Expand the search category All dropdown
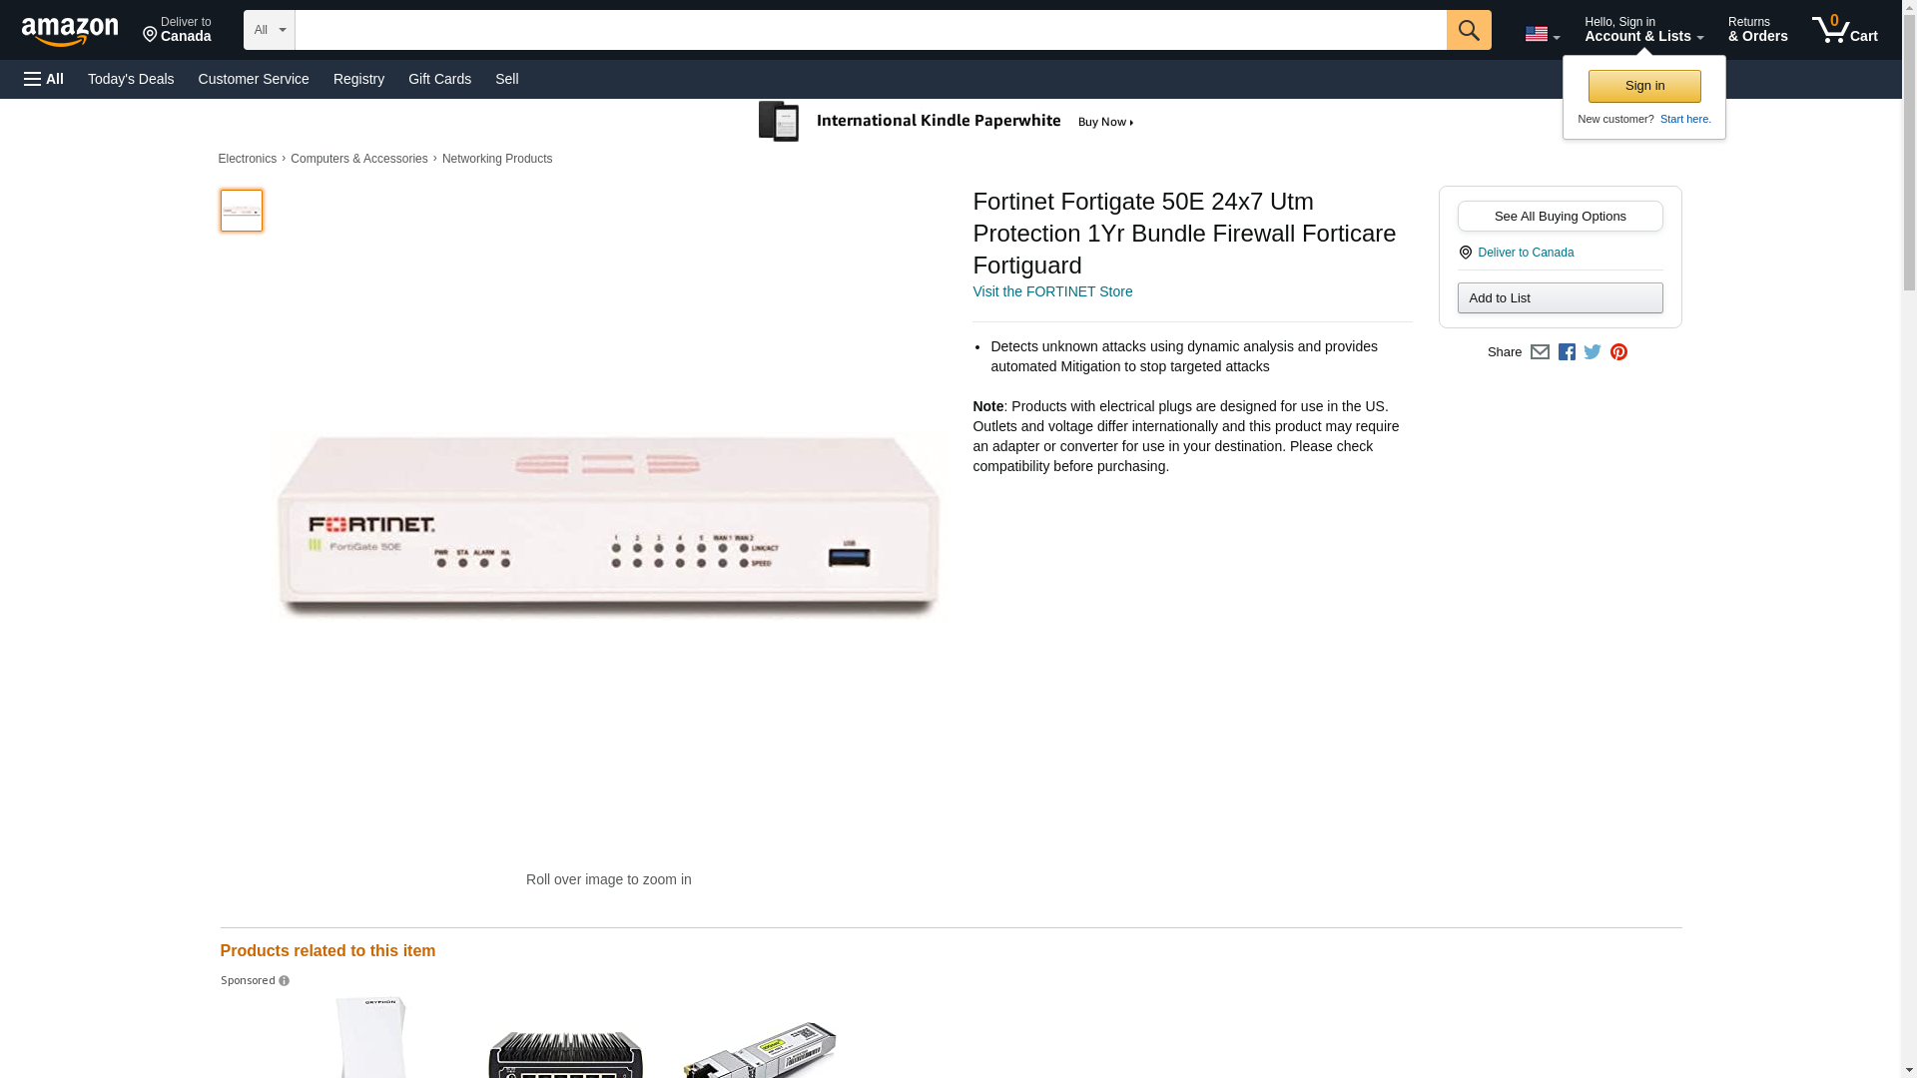This screenshot has width=1917, height=1078. tap(269, 30)
